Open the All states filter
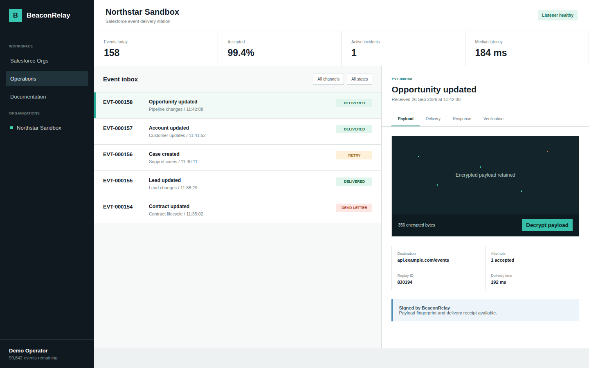This screenshot has width=589, height=368. [360, 79]
